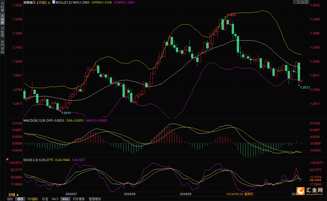Click the D:43.7844 readout
The image size is (327, 201).
62,160
